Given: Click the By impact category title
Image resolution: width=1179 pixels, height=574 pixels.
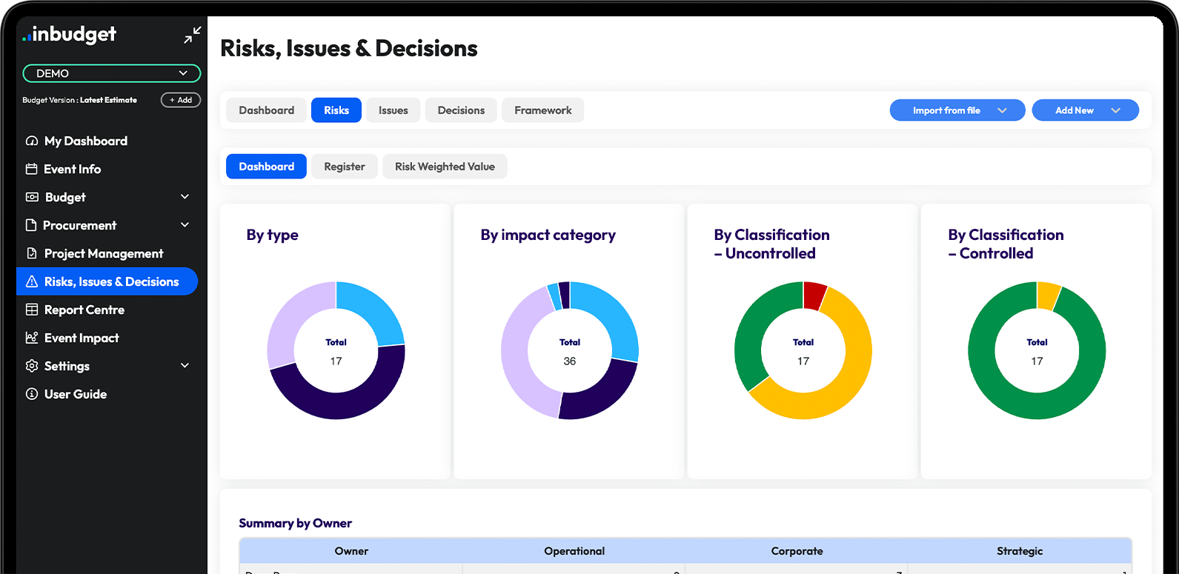Looking at the screenshot, I should 548,235.
